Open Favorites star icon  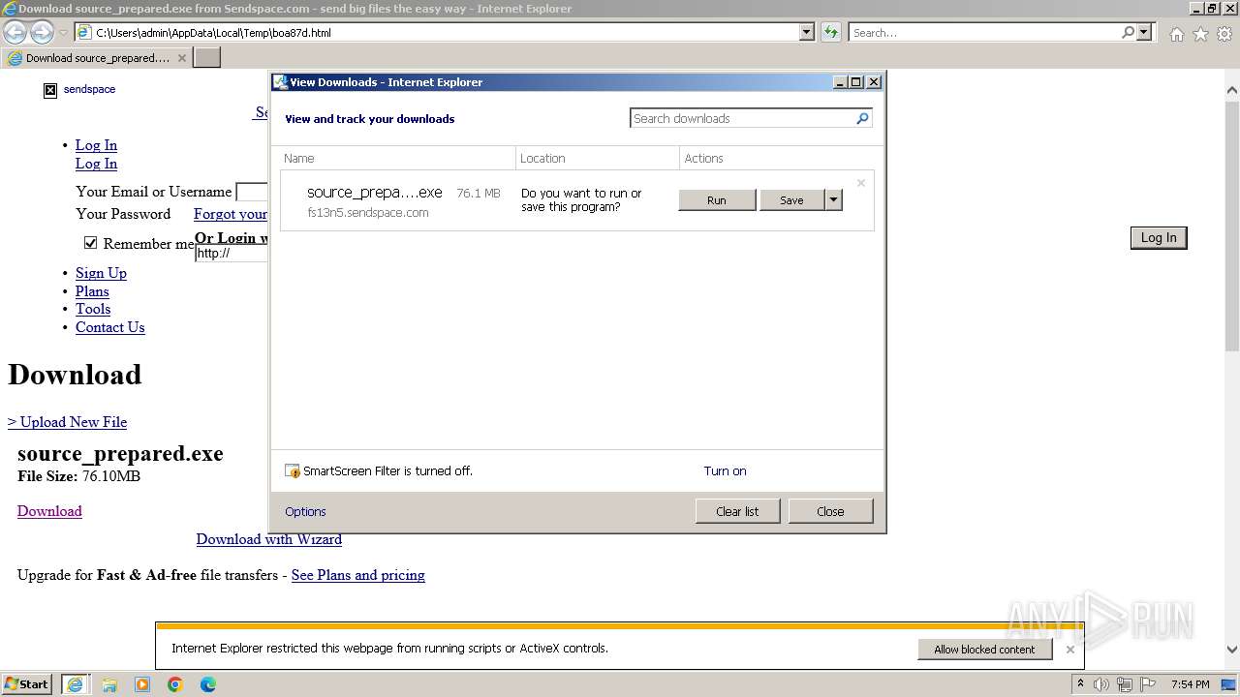pos(1200,34)
